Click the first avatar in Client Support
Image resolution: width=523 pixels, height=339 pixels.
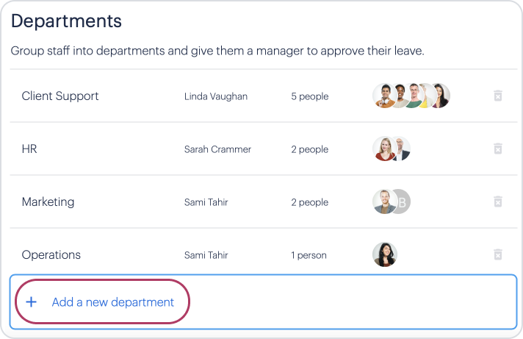[383, 96]
